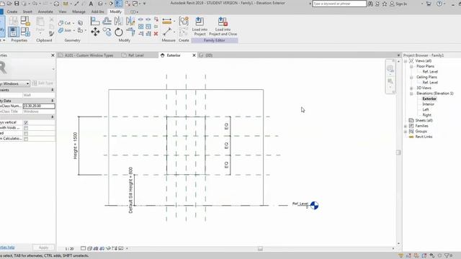Select the Array tool in Modify panel
The height and width of the screenshot is (259, 461).
[141, 27]
